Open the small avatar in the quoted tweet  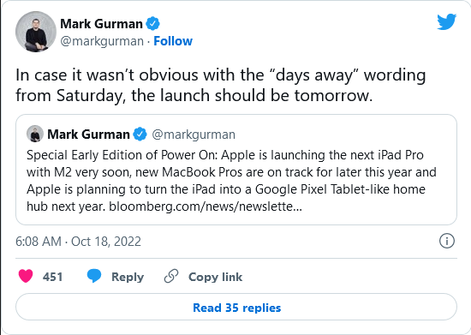[35, 134]
